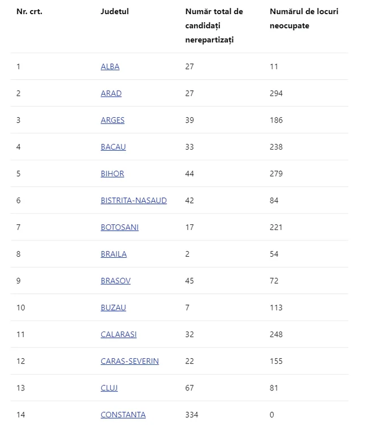The width and height of the screenshot is (380, 425).
Task: Open the BOTOSANI county link
Action: tap(119, 227)
